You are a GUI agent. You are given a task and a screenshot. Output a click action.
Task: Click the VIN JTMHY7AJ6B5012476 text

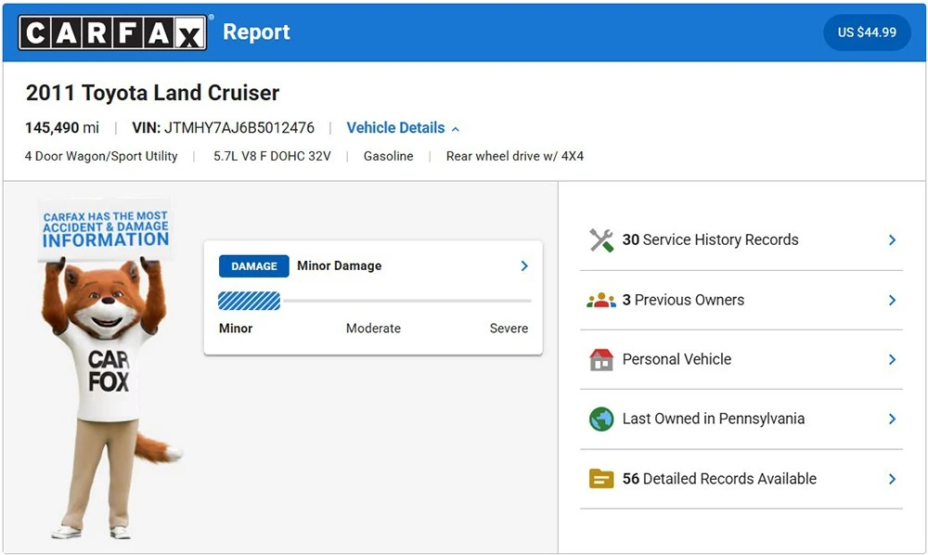pos(223,128)
